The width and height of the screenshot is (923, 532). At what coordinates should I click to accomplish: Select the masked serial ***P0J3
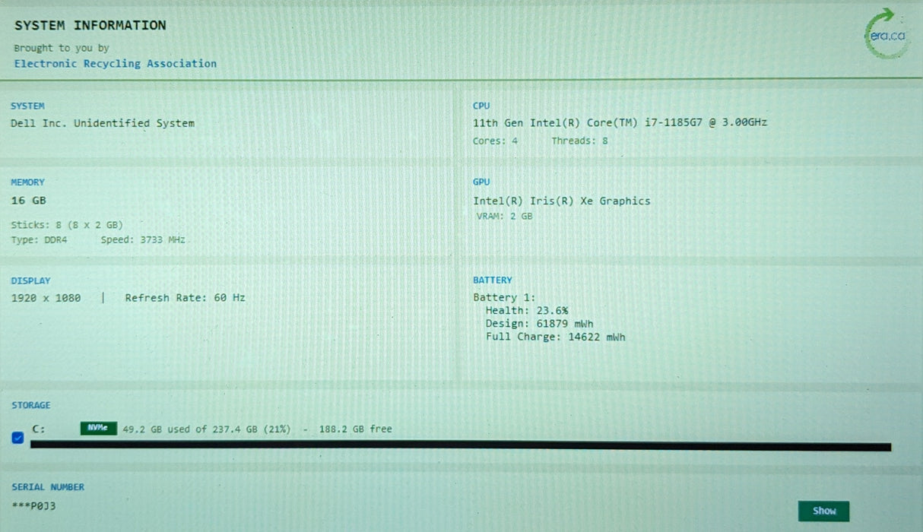coord(33,506)
